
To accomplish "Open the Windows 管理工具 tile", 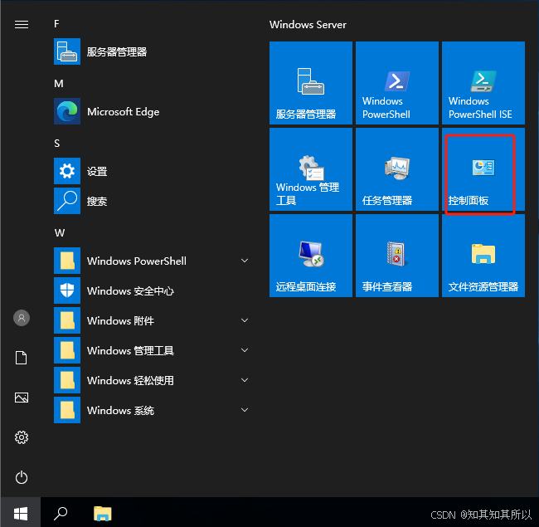I will [311, 169].
